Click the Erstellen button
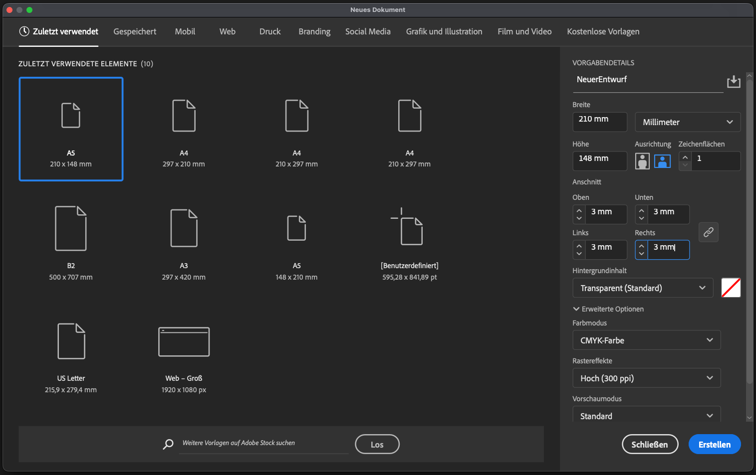The width and height of the screenshot is (756, 475). pyautogui.click(x=714, y=445)
